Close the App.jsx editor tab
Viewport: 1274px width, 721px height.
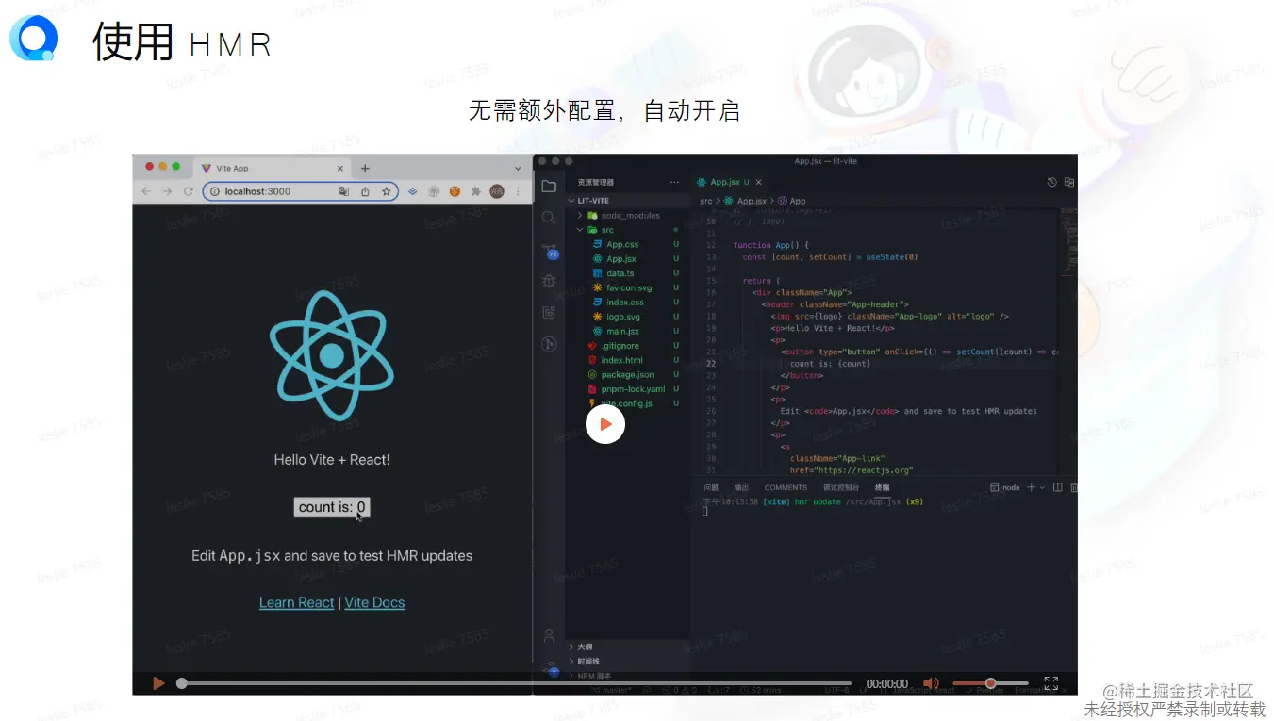tap(759, 182)
